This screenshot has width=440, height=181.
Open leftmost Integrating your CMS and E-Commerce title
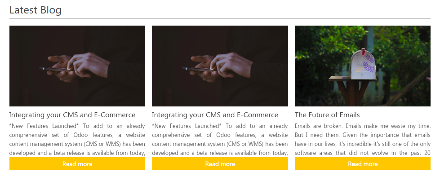pos(72,115)
